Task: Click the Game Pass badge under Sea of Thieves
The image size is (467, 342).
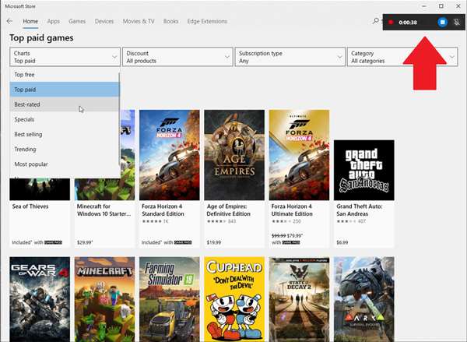Action: point(53,242)
